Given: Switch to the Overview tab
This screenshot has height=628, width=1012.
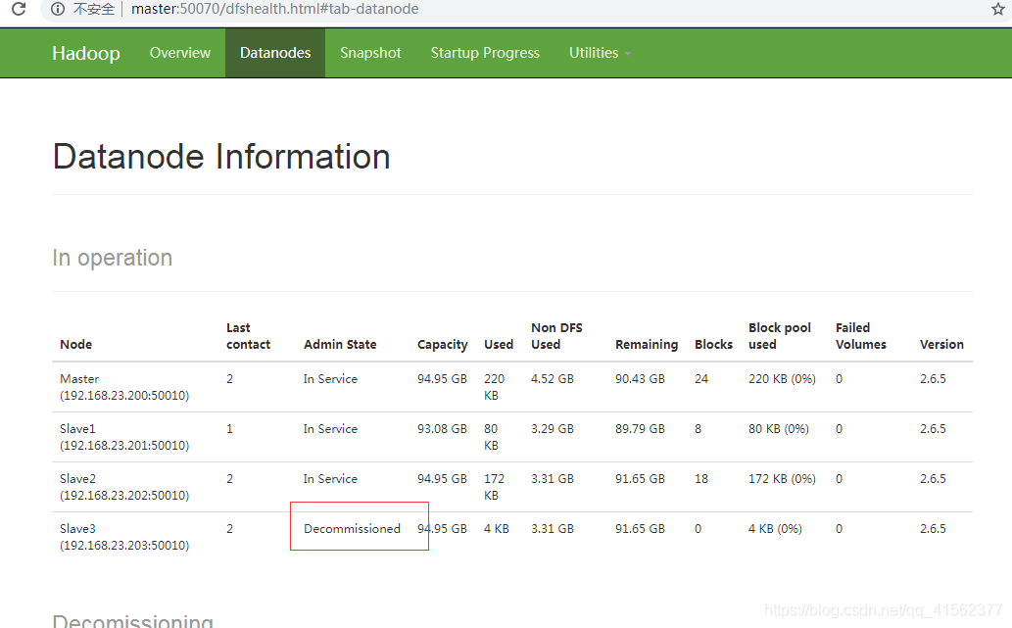Looking at the screenshot, I should tap(180, 53).
